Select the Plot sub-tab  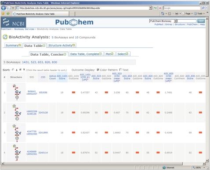(110, 54)
